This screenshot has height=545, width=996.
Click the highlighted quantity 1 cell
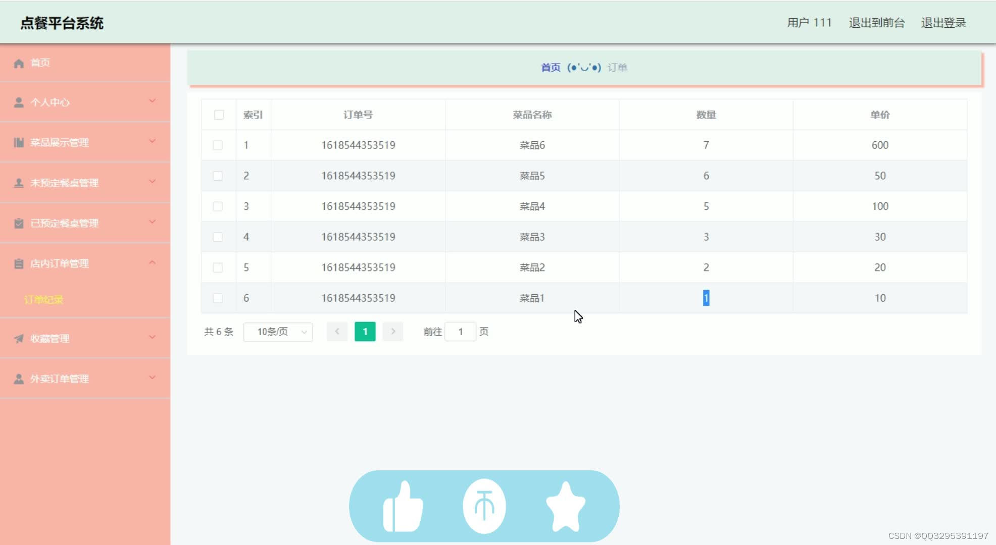pos(706,298)
